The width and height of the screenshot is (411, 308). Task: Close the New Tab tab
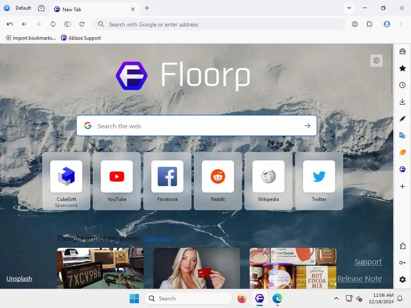pos(133,9)
